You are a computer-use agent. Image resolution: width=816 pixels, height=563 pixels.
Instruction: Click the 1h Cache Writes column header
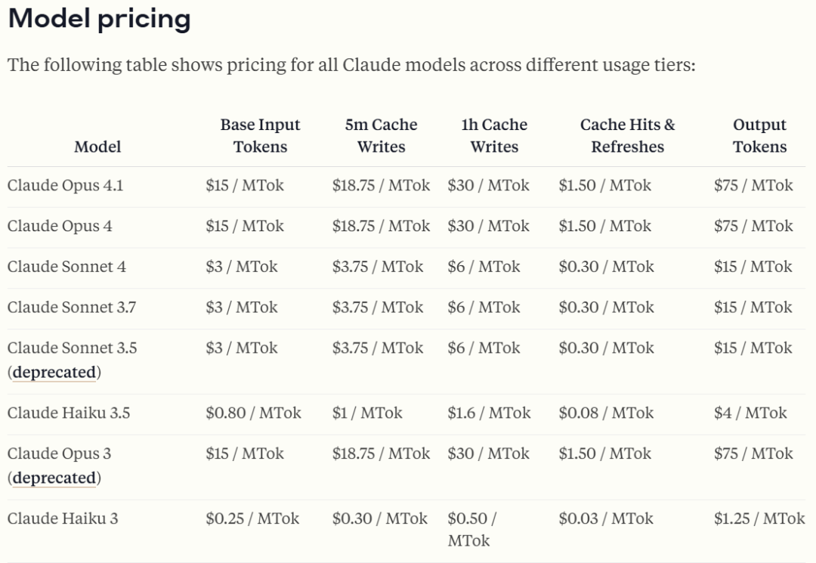[x=494, y=136]
